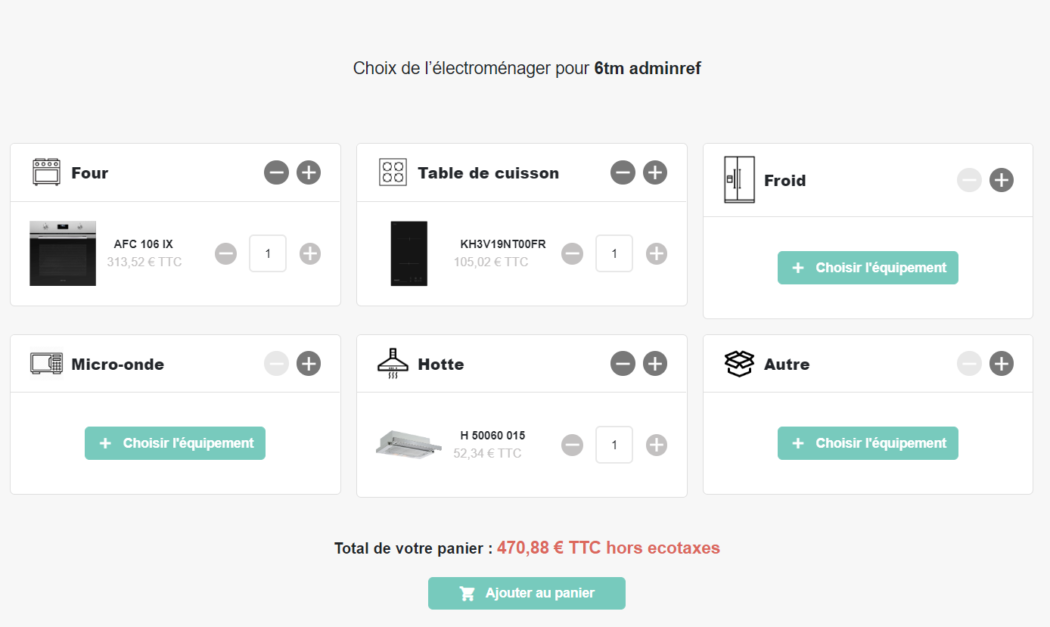Click the plus icon in Froid header
Viewport: 1050px width, 627px height.
1001,180
